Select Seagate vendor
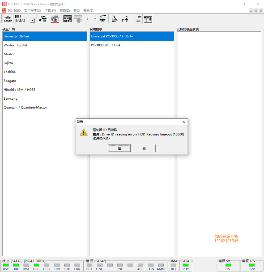Image resolution: width=264 pixels, height=272 pixels. (45, 81)
